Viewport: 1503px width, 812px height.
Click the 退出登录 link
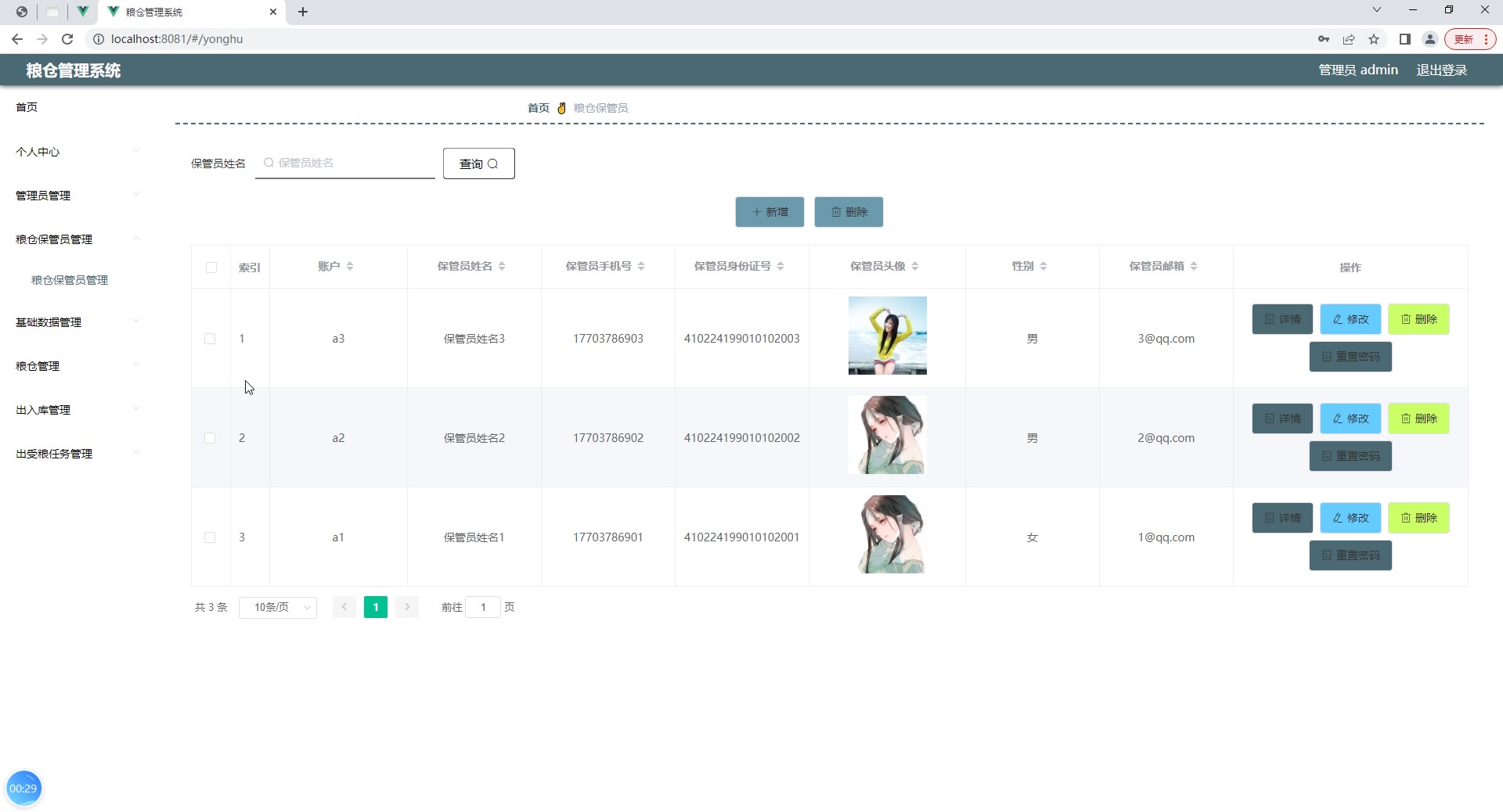coord(1441,70)
